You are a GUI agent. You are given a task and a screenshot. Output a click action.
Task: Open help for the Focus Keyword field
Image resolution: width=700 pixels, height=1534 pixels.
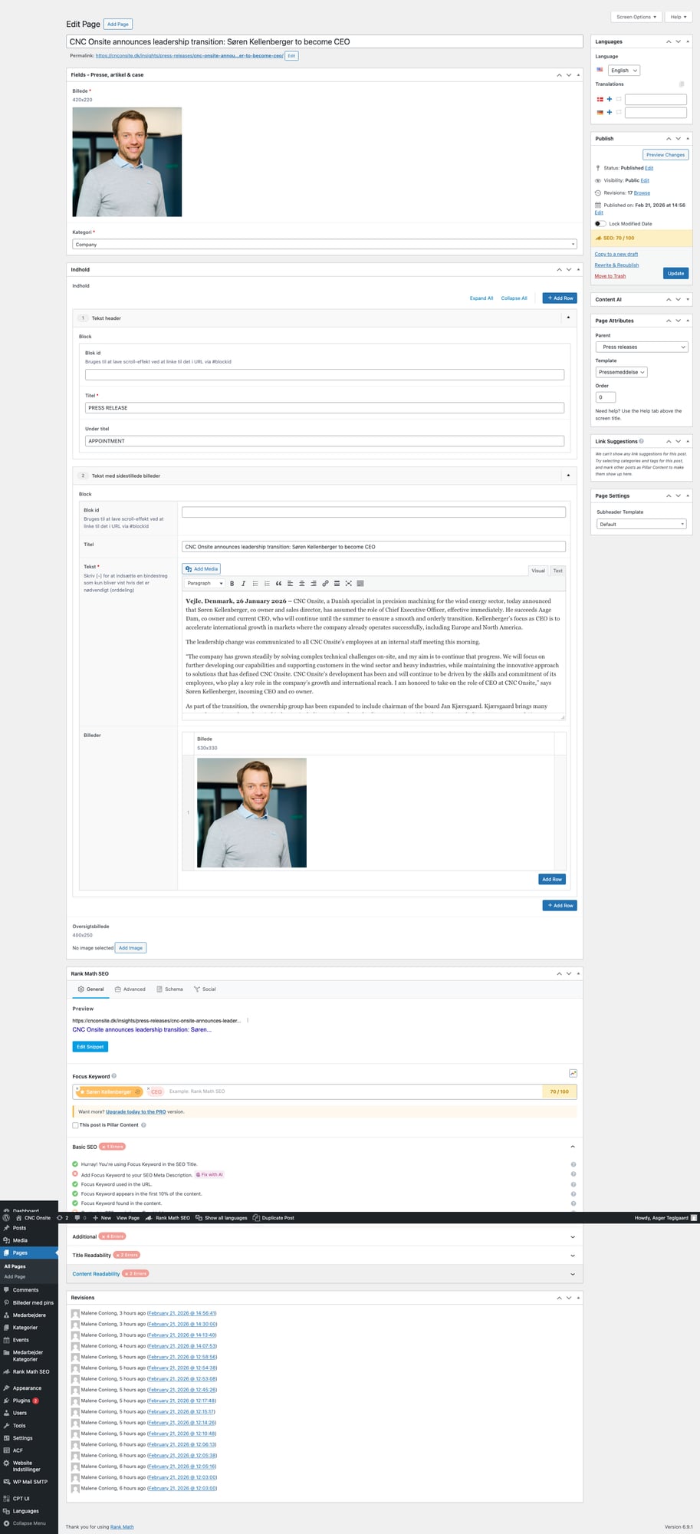(114, 1076)
